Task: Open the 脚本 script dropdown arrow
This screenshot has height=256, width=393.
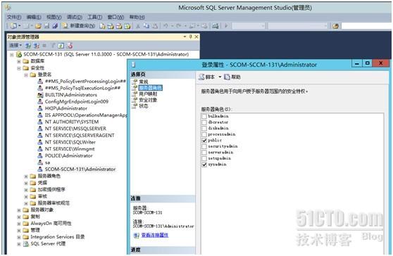Action: (x=220, y=77)
